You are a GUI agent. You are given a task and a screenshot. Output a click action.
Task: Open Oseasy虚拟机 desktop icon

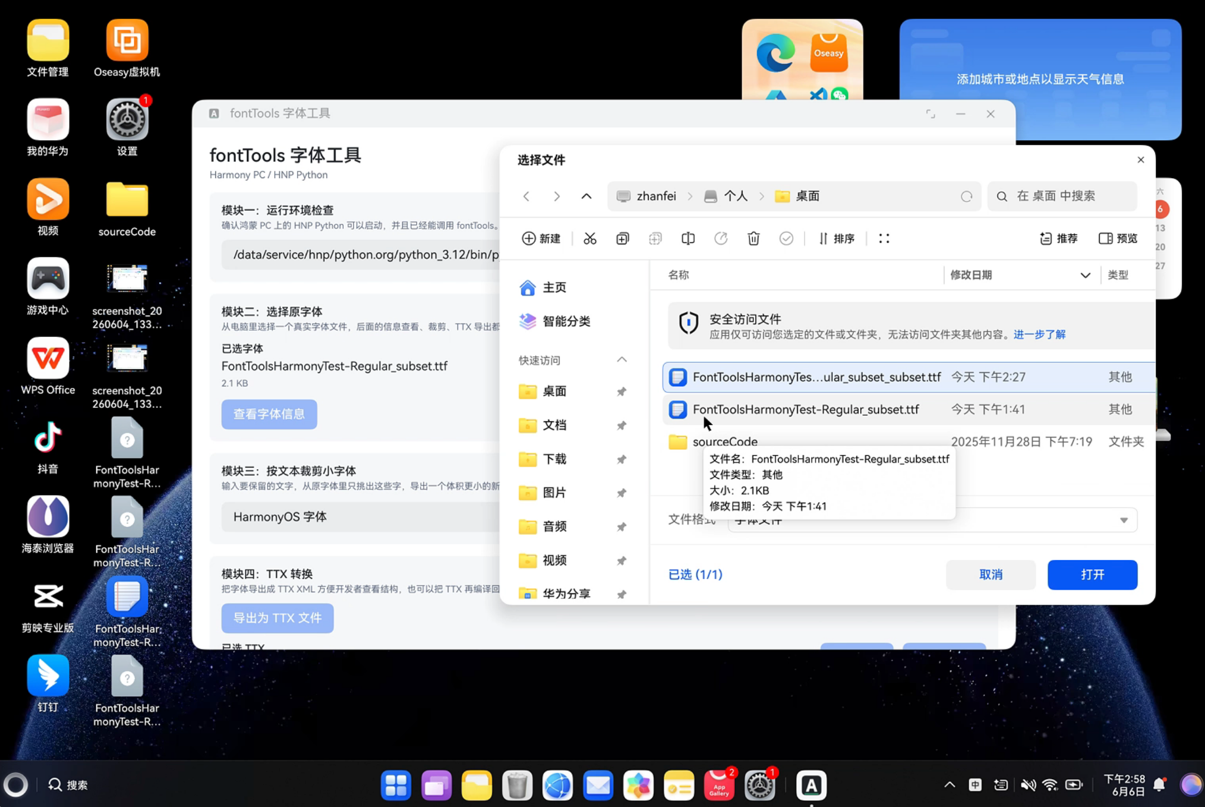127,48
